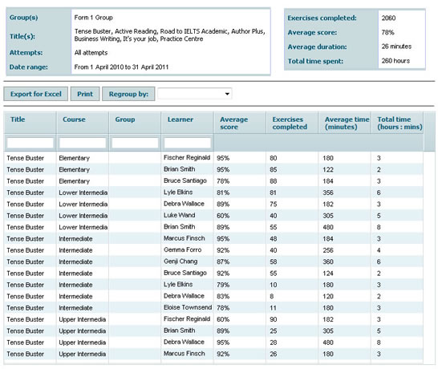This screenshot has height=369, width=438.
Task: Focus the Title filter input field
Action: point(30,143)
